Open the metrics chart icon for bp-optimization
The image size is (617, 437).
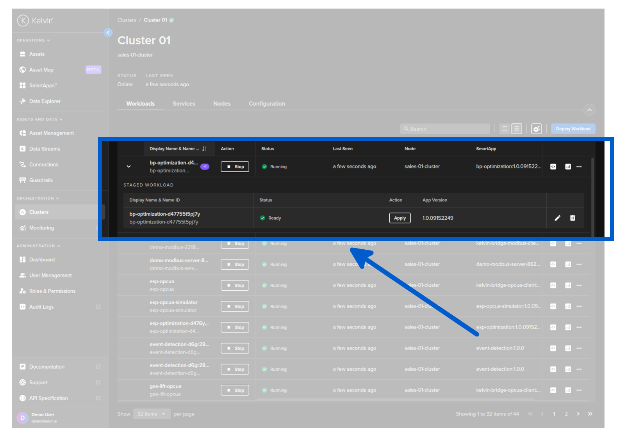click(568, 167)
